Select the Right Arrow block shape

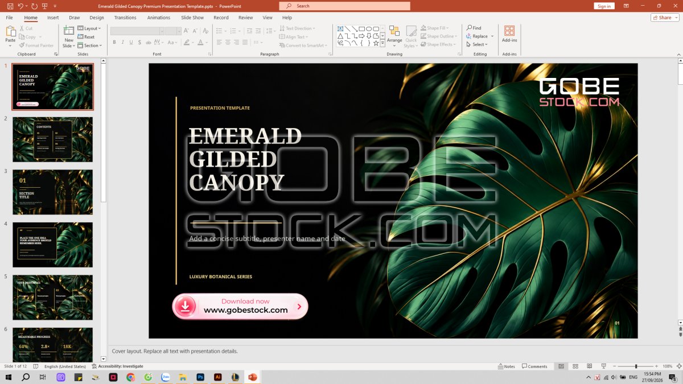[x=361, y=36]
